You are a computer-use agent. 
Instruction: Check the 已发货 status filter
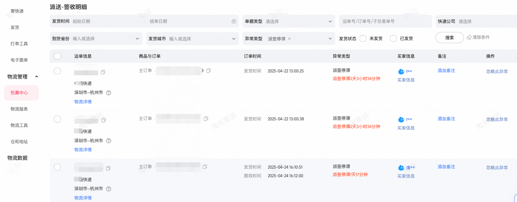[393, 38]
